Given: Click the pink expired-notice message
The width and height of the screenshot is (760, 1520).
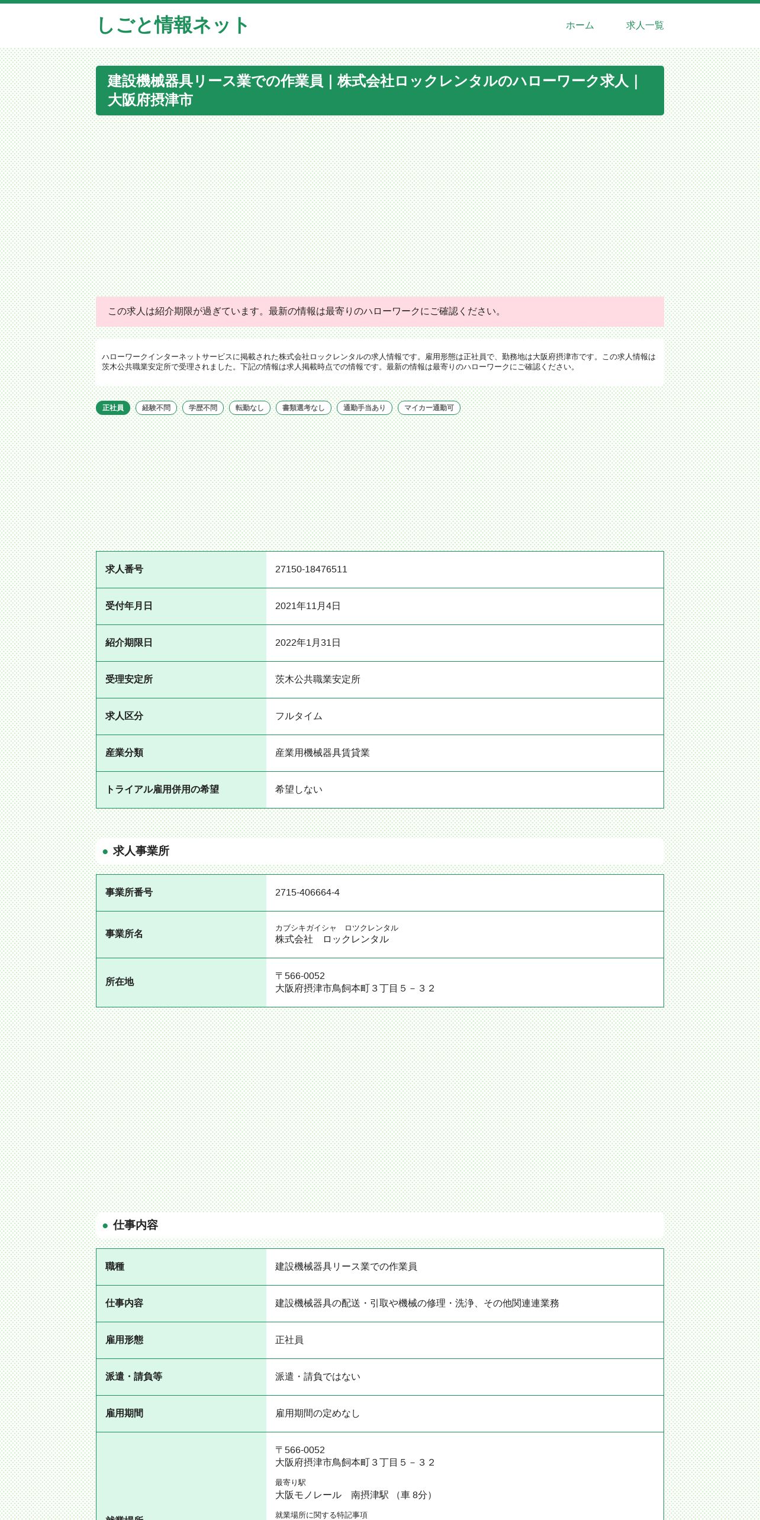Looking at the screenshot, I should point(380,312).
